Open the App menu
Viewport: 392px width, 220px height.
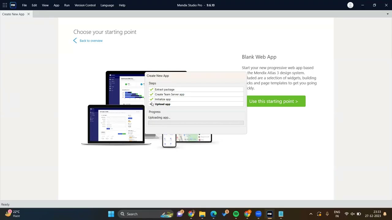(x=56, y=5)
